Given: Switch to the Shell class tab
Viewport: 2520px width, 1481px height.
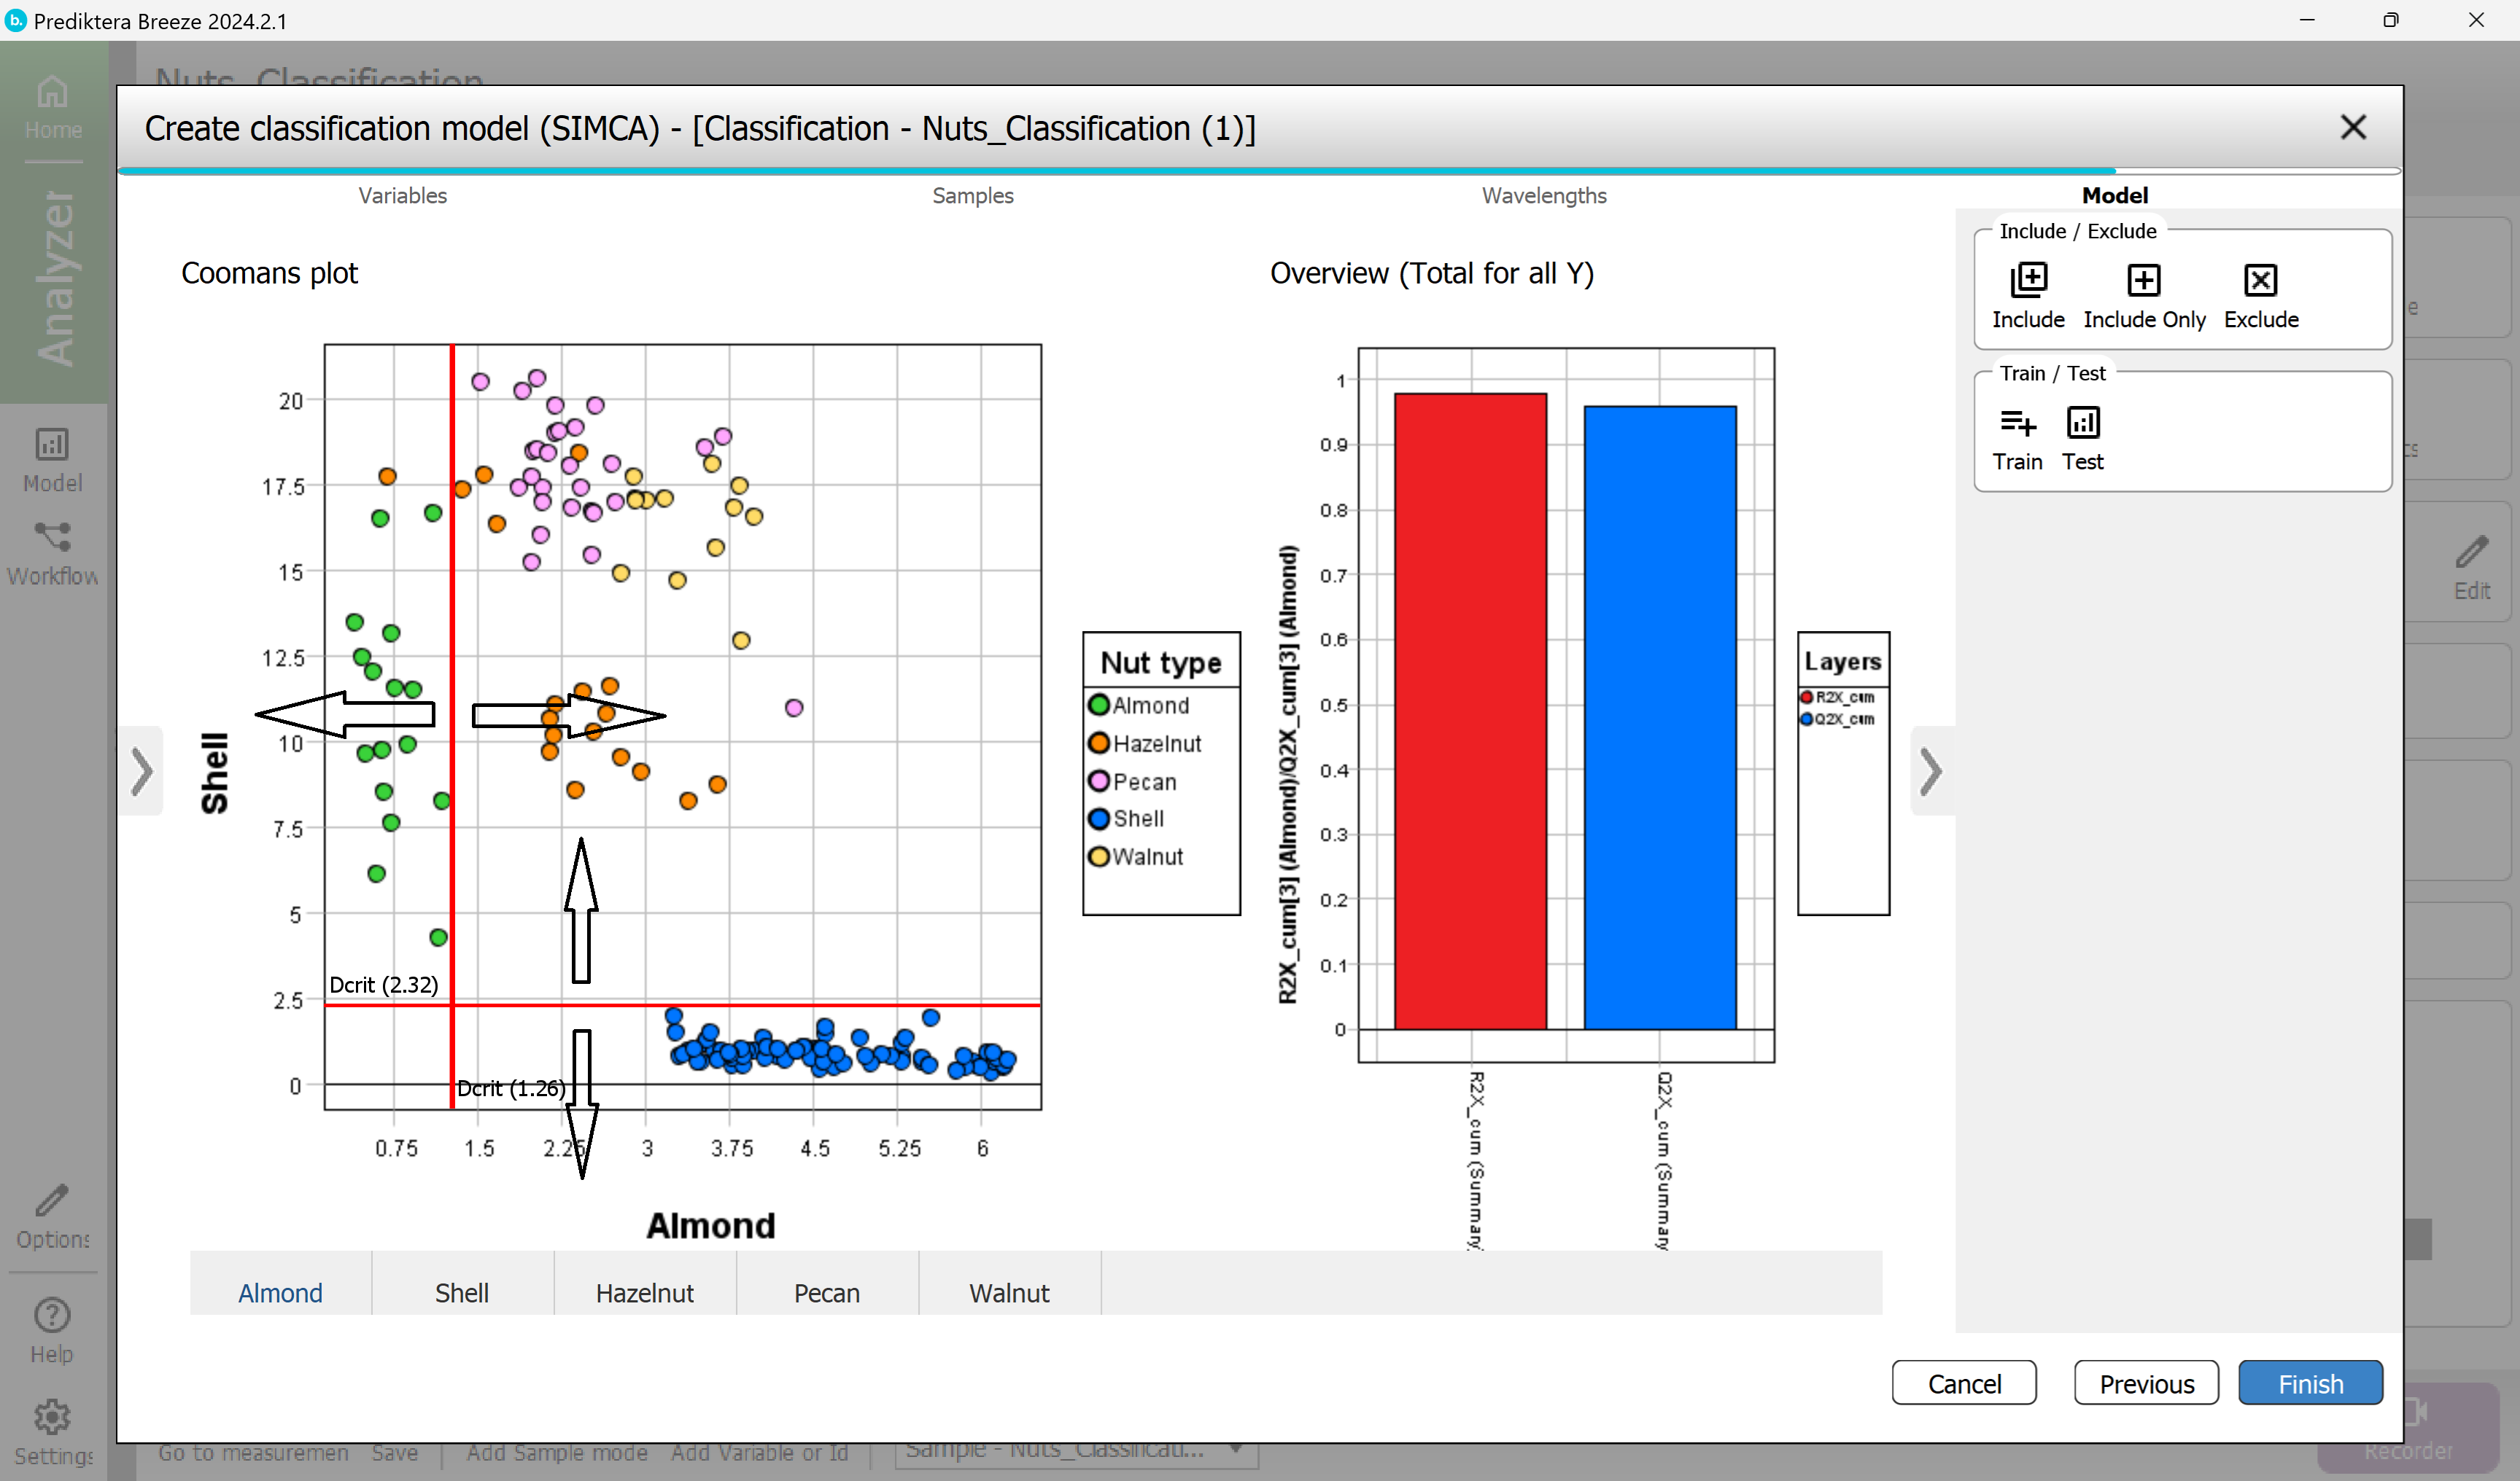Looking at the screenshot, I should pos(462,1292).
